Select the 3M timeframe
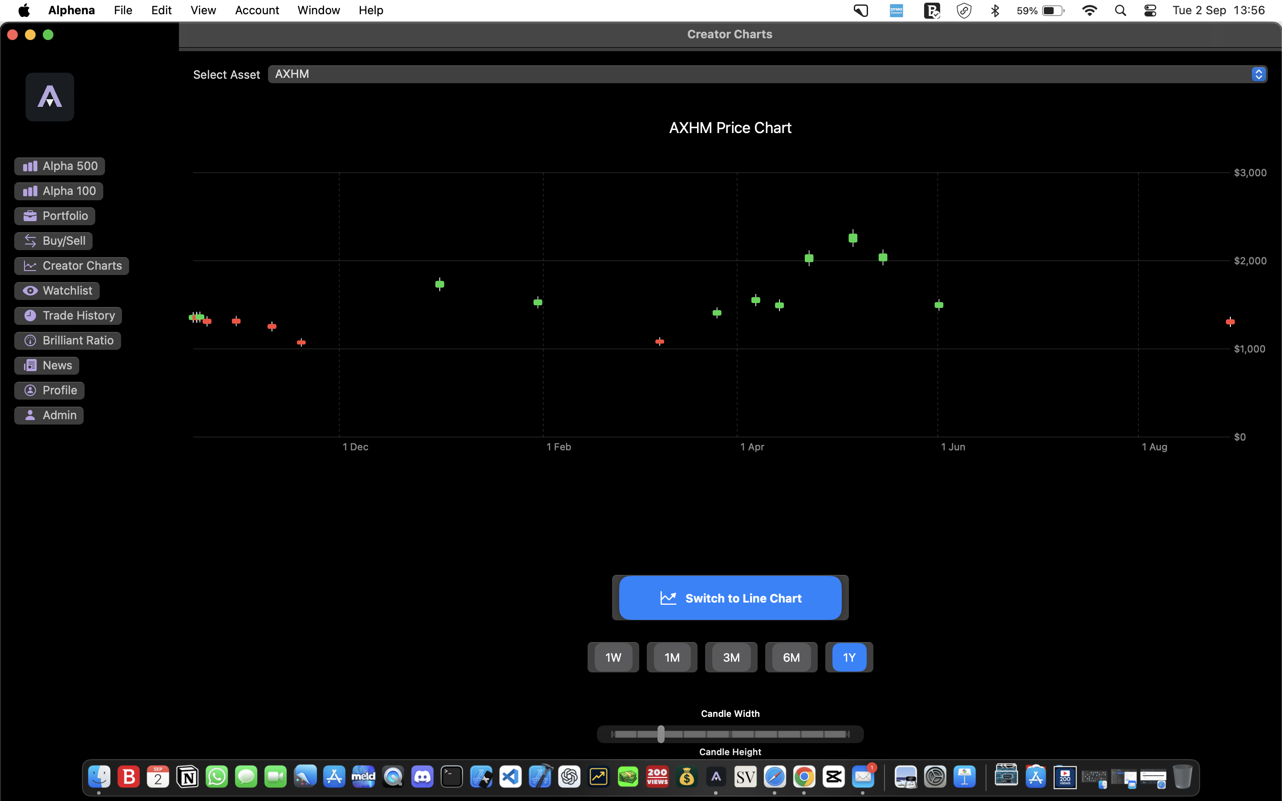Screen dimensions: 1282x801 pos(731,657)
